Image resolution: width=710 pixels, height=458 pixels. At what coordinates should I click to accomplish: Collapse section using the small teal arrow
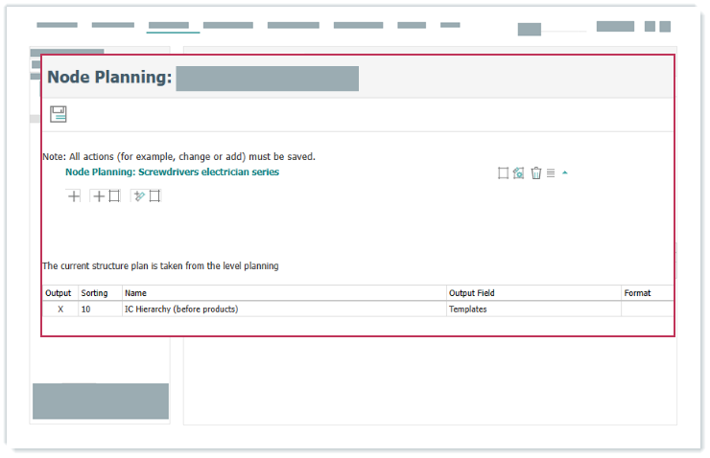[x=565, y=173]
